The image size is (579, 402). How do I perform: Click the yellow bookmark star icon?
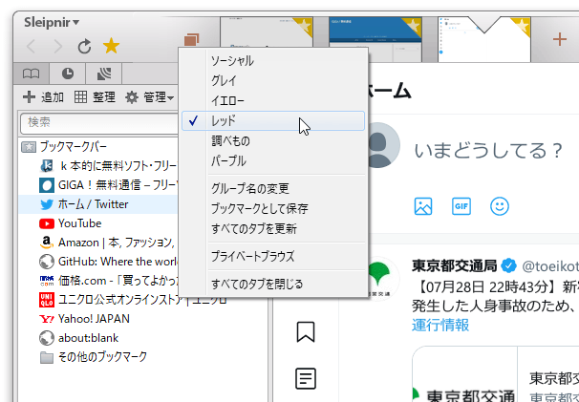coord(111,46)
